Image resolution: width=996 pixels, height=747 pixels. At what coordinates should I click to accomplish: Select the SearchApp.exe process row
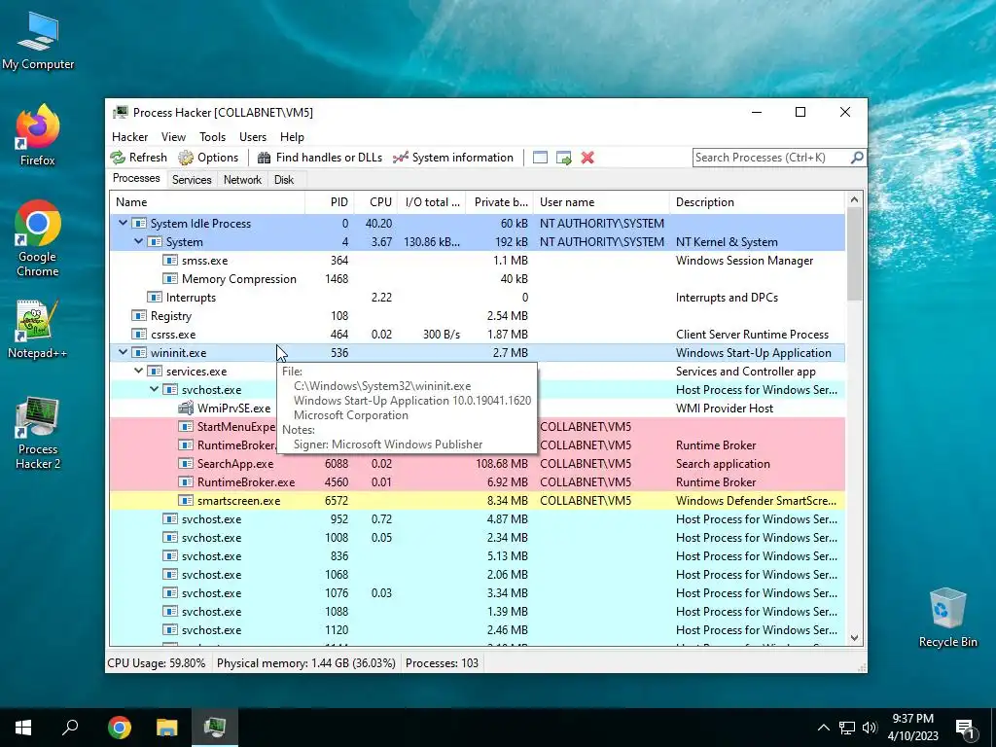(x=477, y=464)
